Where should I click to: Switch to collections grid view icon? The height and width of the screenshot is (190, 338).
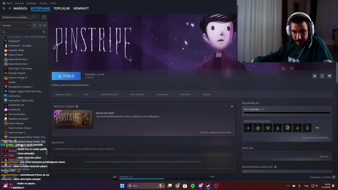(44, 17)
